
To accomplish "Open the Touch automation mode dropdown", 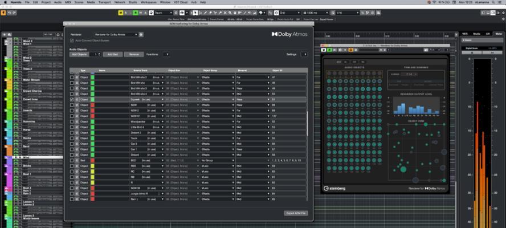I will pos(164,13).
